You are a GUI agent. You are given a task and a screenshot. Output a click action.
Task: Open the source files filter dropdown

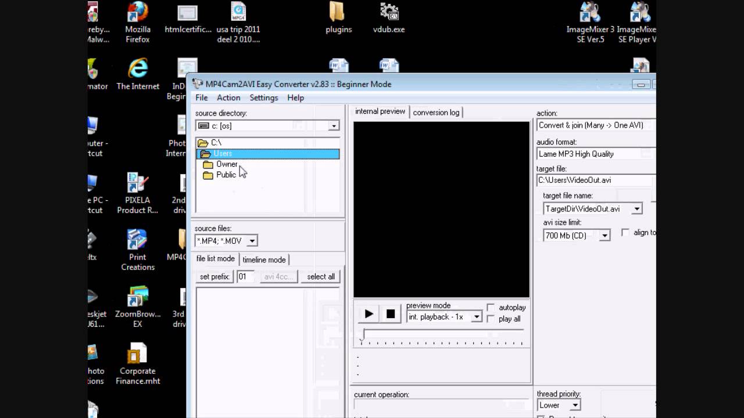(x=252, y=241)
